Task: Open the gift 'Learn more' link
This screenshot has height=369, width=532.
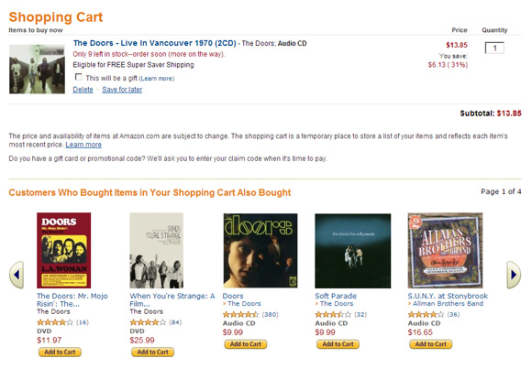Action: tap(157, 79)
